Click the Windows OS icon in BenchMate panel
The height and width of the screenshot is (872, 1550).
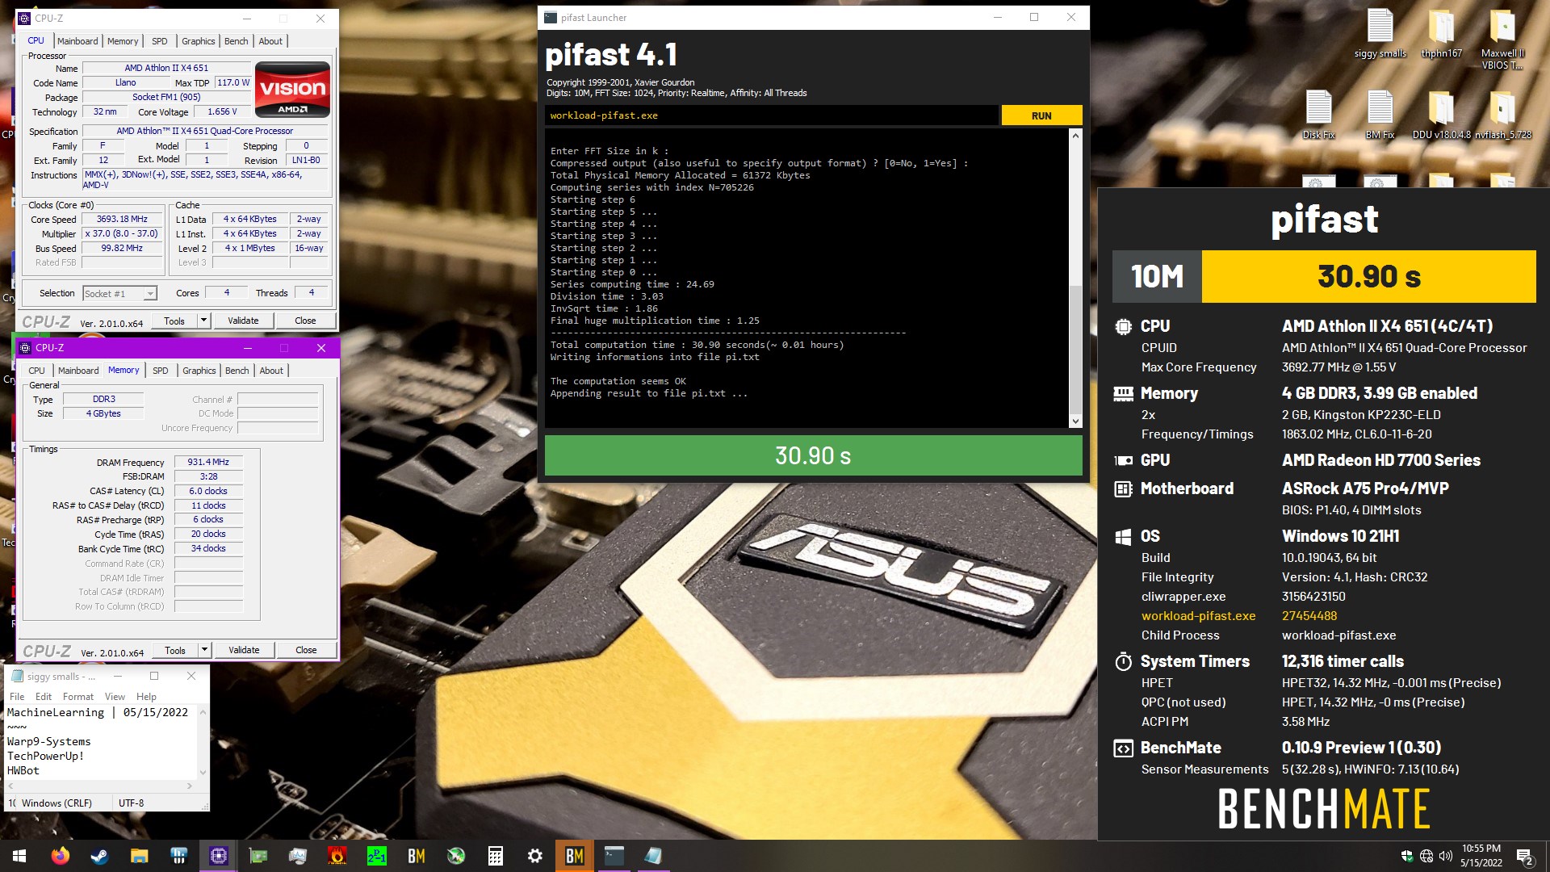(1123, 537)
